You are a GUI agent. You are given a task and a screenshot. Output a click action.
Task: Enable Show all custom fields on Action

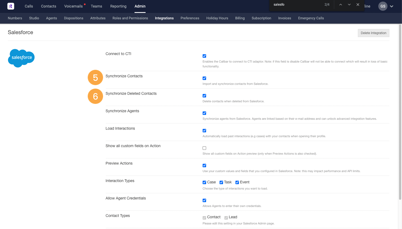pyautogui.click(x=204, y=148)
